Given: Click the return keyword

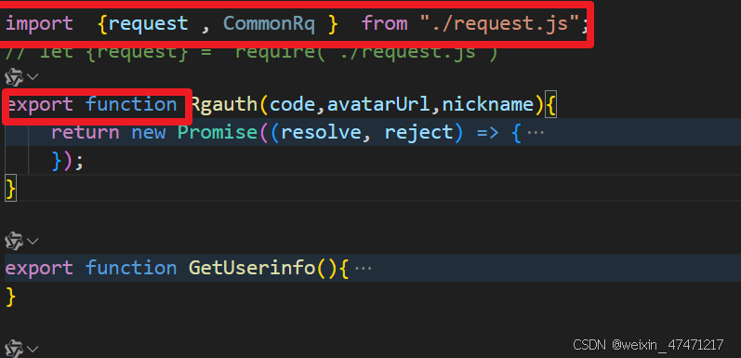Looking at the screenshot, I should coord(85,132).
